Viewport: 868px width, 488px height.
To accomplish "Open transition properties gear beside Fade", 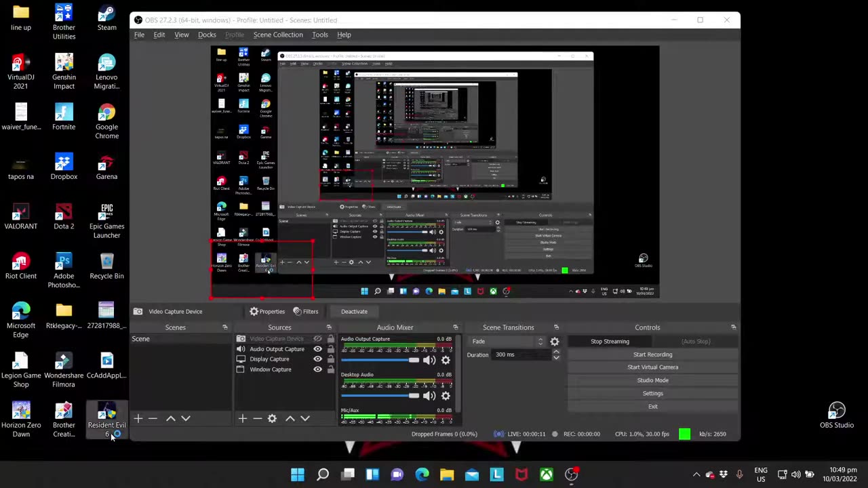I will click(555, 342).
